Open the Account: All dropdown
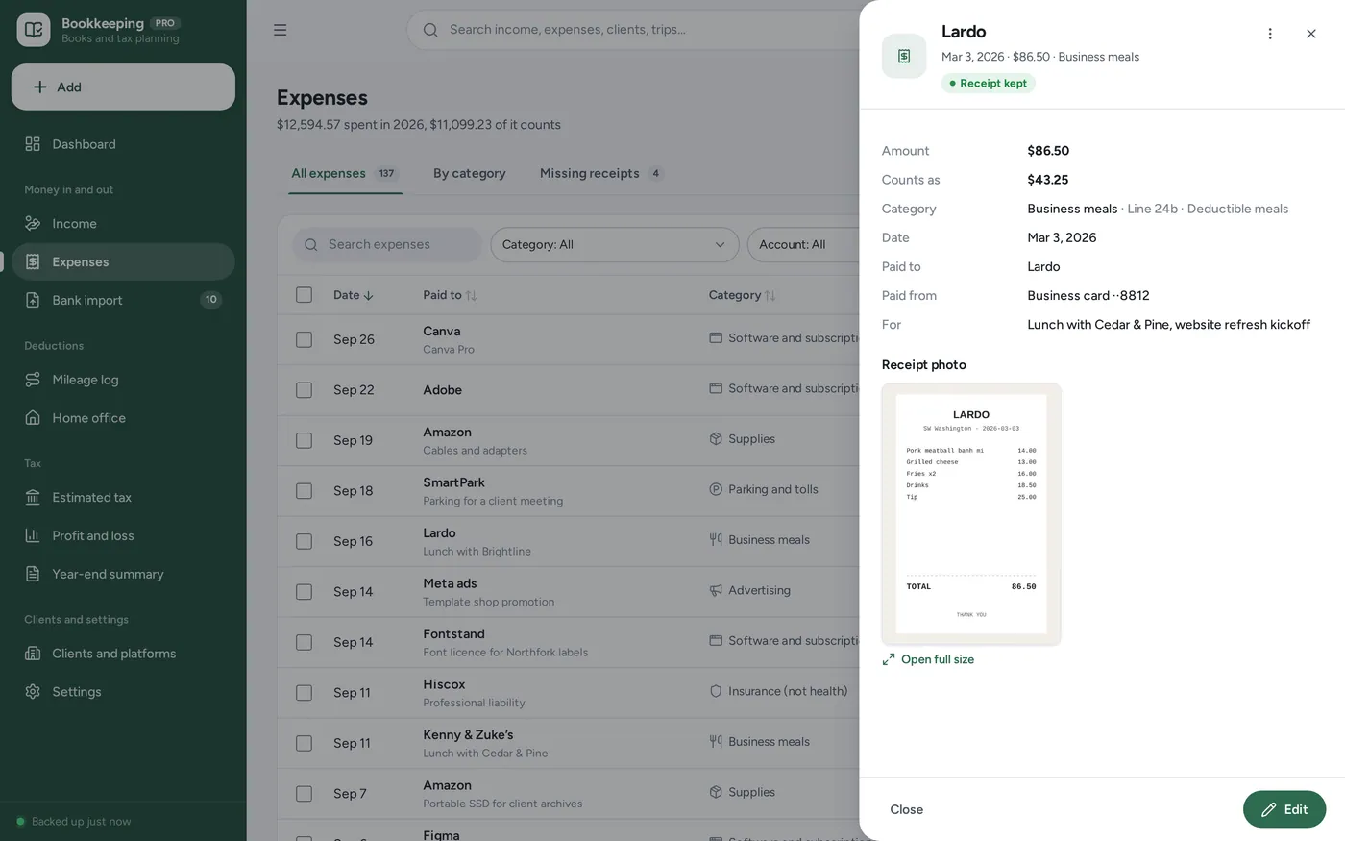 pos(803,245)
